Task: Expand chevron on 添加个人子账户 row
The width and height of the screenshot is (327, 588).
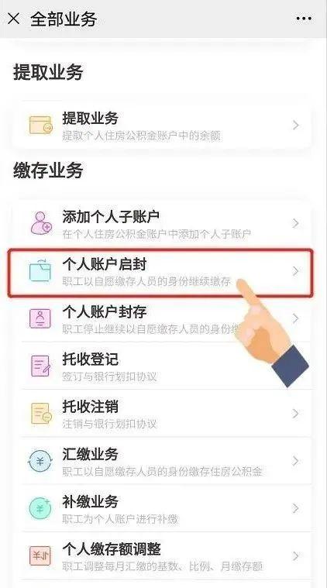Action: point(296,223)
